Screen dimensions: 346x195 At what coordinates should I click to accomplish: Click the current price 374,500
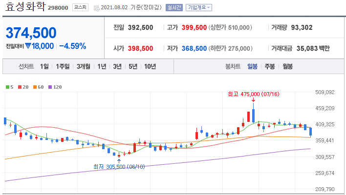click(31, 33)
